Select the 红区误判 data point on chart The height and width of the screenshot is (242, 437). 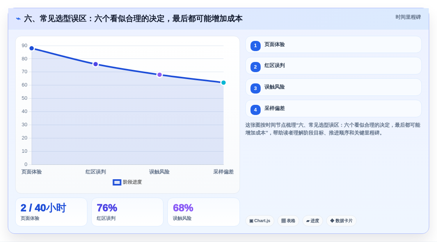96,64
